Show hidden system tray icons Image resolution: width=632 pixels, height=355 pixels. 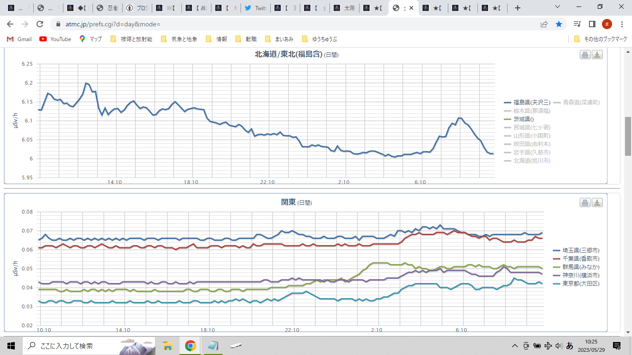pos(514,346)
